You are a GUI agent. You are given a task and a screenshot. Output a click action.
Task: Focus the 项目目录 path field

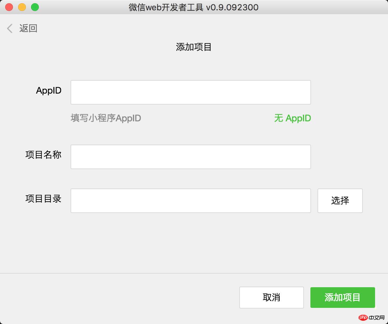[x=190, y=201]
